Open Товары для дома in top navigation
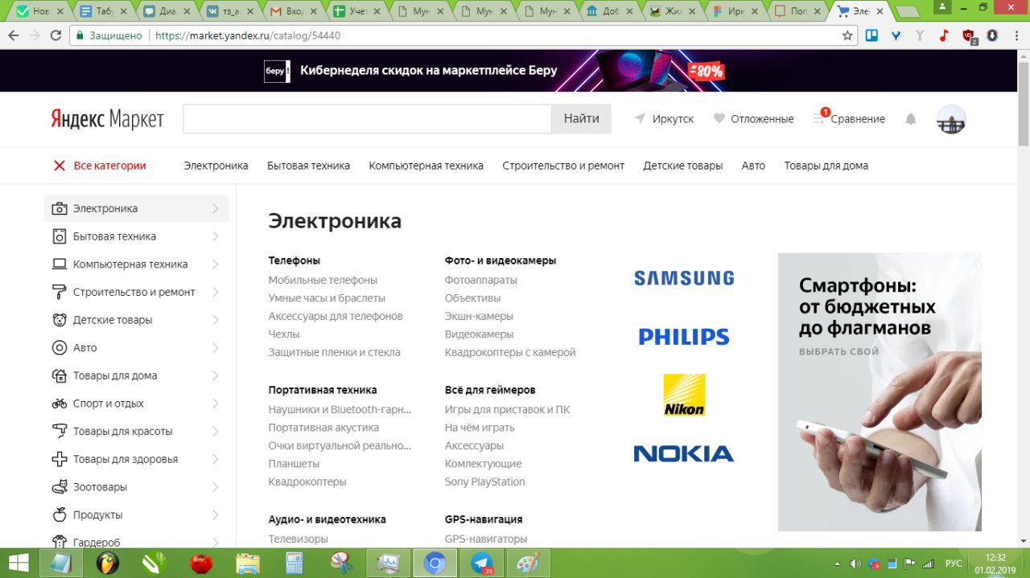Viewport: 1030px width, 578px height. pos(826,166)
